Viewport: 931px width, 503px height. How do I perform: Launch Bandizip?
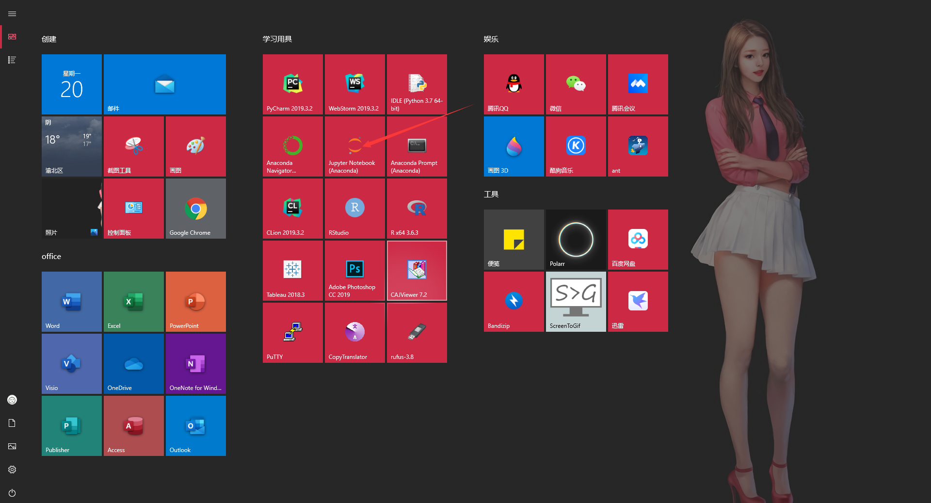coord(514,302)
